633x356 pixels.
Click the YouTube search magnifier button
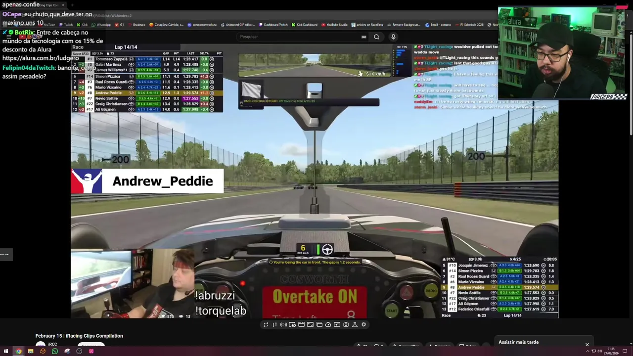tap(376, 37)
